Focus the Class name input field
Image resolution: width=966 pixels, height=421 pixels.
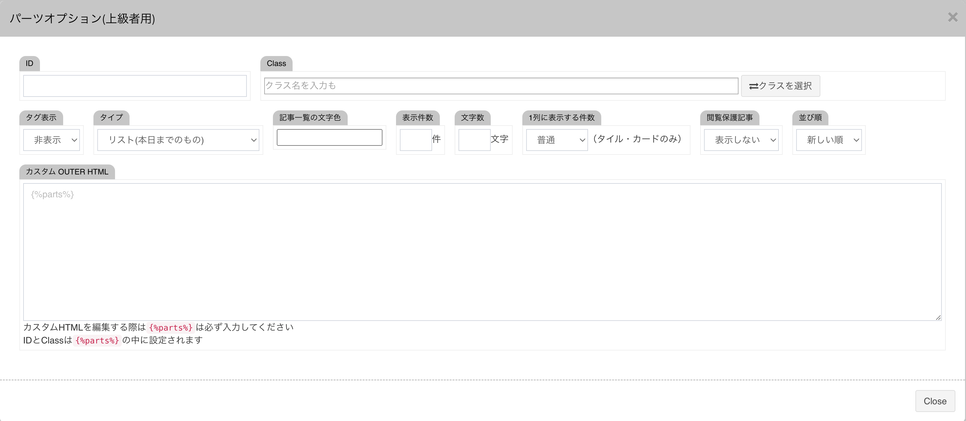pos(501,86)
